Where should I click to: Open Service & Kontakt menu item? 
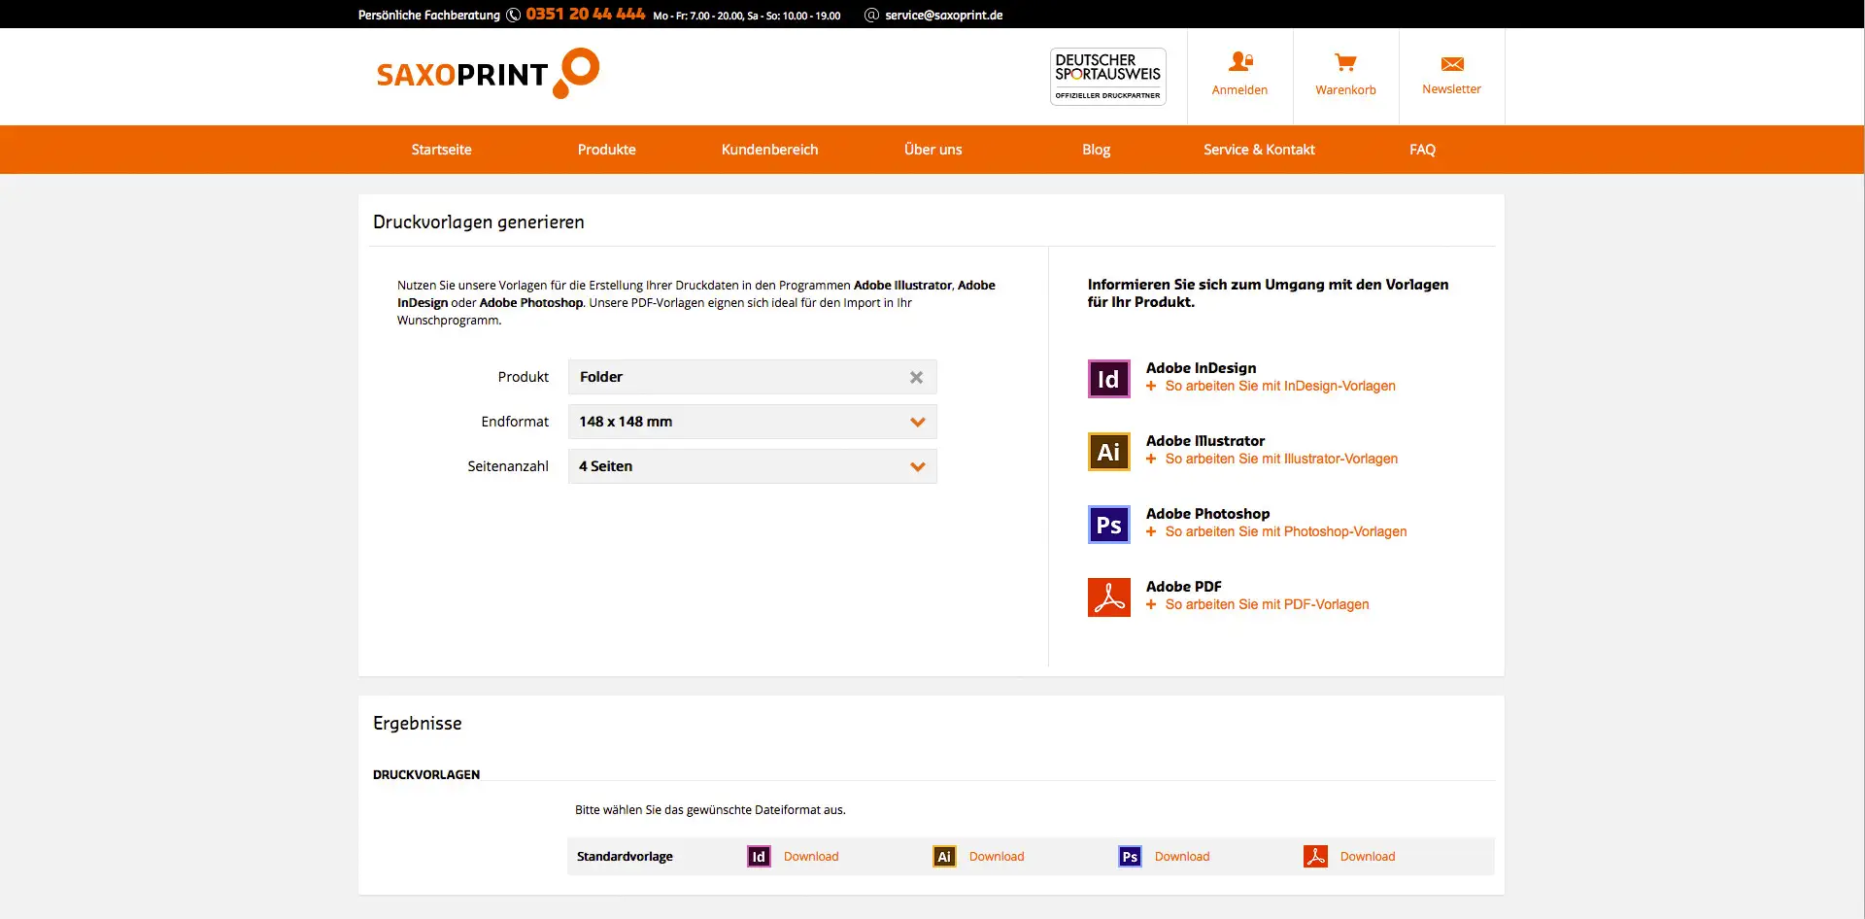pos(1259,150)
